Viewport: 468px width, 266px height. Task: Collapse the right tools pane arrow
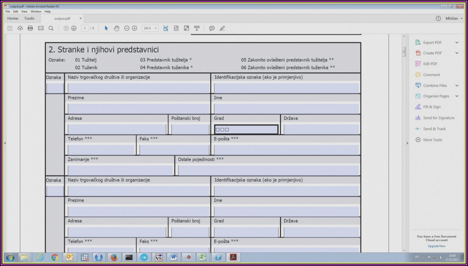pyautogui.click(x=408, y=143)
